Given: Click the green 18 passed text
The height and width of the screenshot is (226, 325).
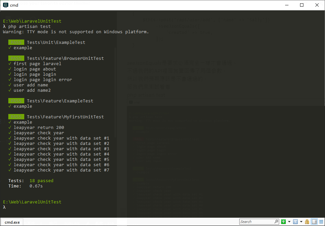Looking at the screenshot, I should pos(42,180).
